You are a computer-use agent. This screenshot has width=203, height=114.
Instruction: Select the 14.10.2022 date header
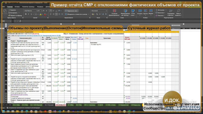click(143, 38)
